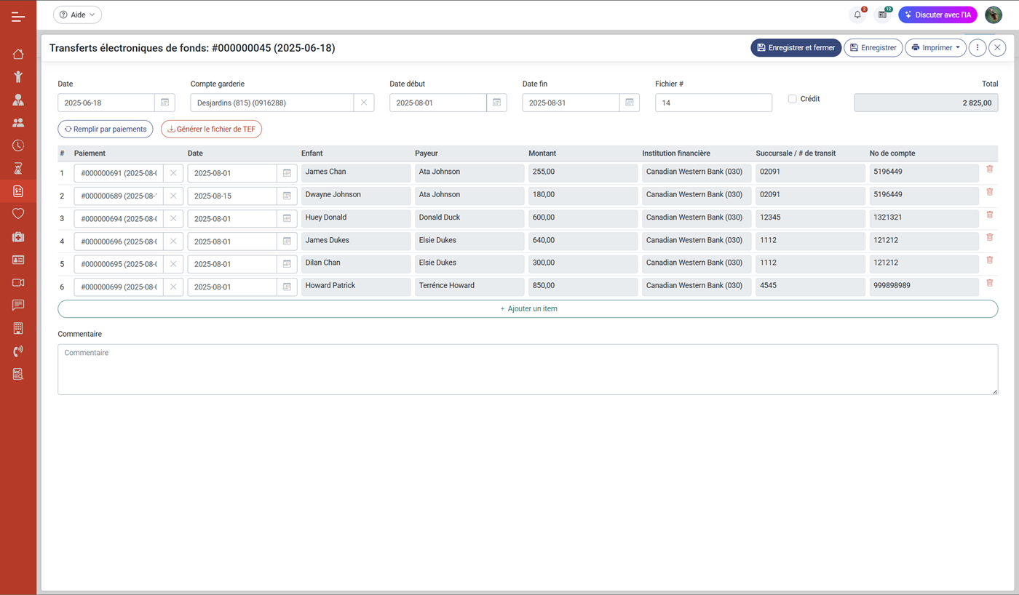1019x595 pixels.
Task: Clear the Compte garderie Desjardins selection
Action: [364, 103]
